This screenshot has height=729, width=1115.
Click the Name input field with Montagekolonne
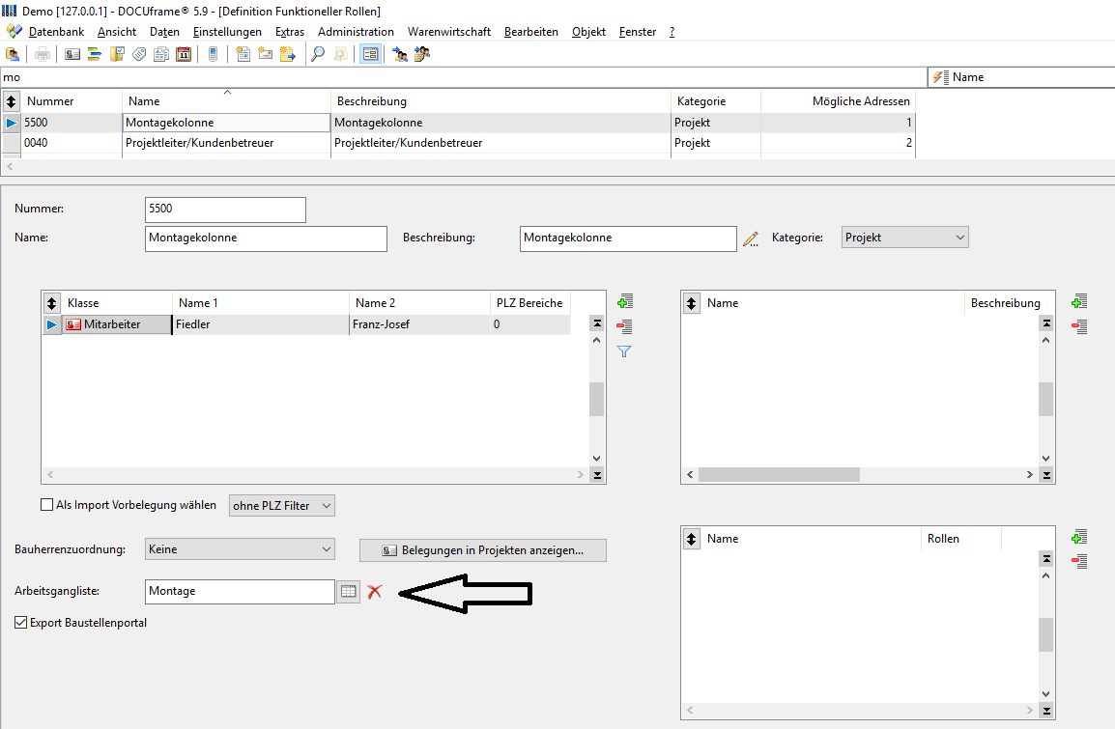click(266, 238)
